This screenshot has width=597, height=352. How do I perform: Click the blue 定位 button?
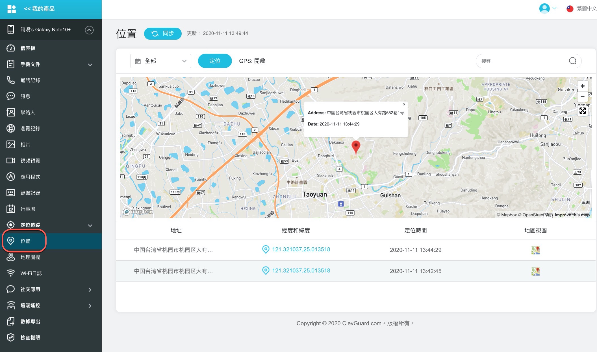coord(215,61)
